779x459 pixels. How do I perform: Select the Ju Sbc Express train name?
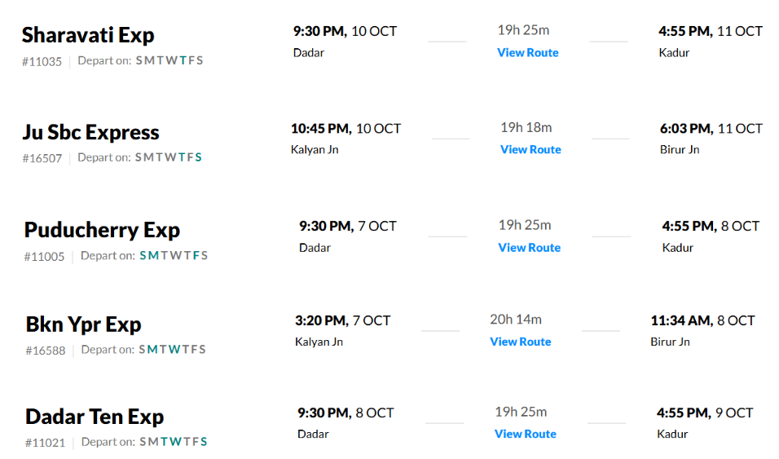click(91, 133)
